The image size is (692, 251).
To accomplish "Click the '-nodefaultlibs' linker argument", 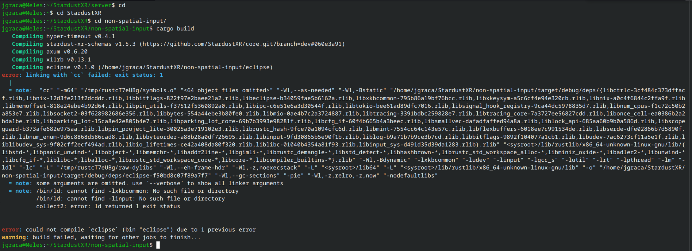I will coord(410,176).
